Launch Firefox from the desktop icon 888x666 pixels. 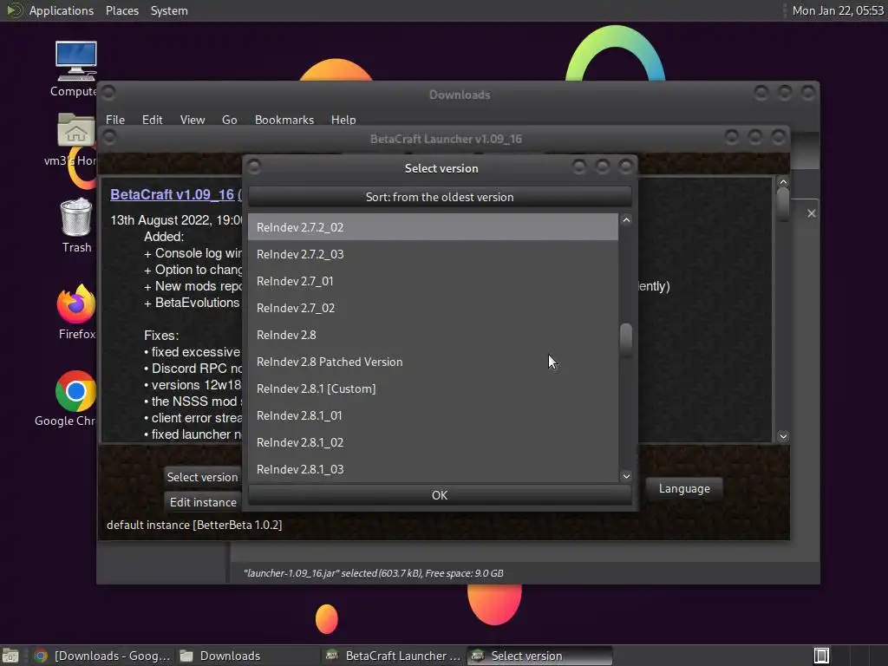(76, 312)
